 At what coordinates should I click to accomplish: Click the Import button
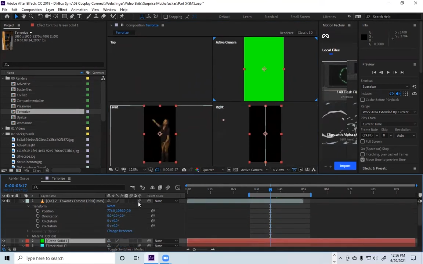pyautogui.click(x=345, y=166)
